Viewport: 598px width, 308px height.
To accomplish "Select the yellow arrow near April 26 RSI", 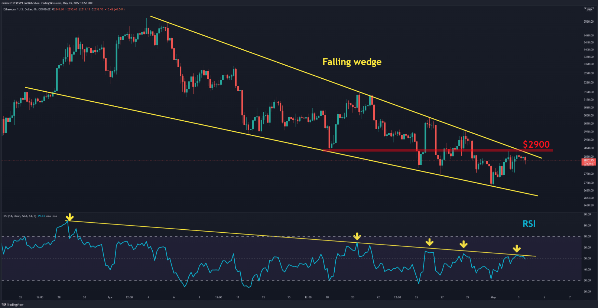I will tap(429, 242).
